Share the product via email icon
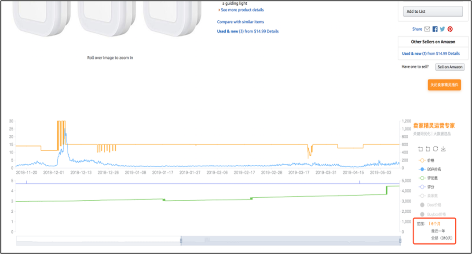The height and width of the screenshot is (254, 472). (427, 29)
